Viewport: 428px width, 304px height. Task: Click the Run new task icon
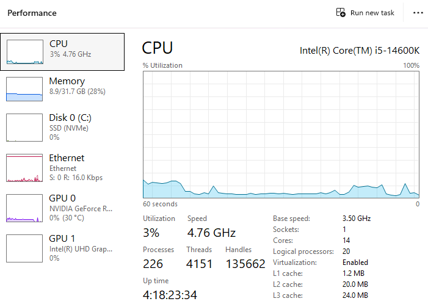tap(341, 13)
